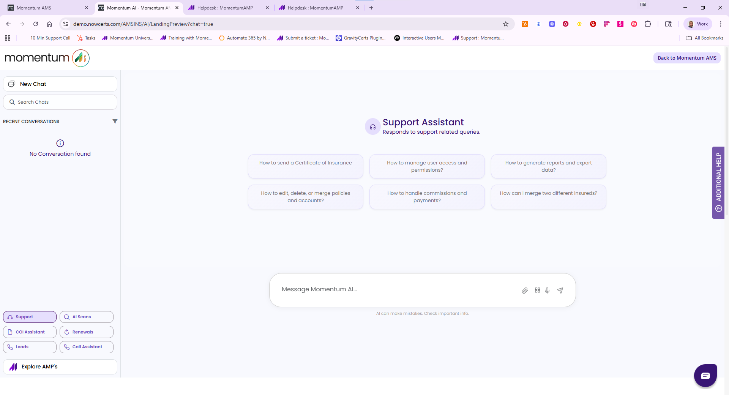Open the floating chat widget bubble
Viewport: 729px width, 395px height.
[x=705, y=376]
